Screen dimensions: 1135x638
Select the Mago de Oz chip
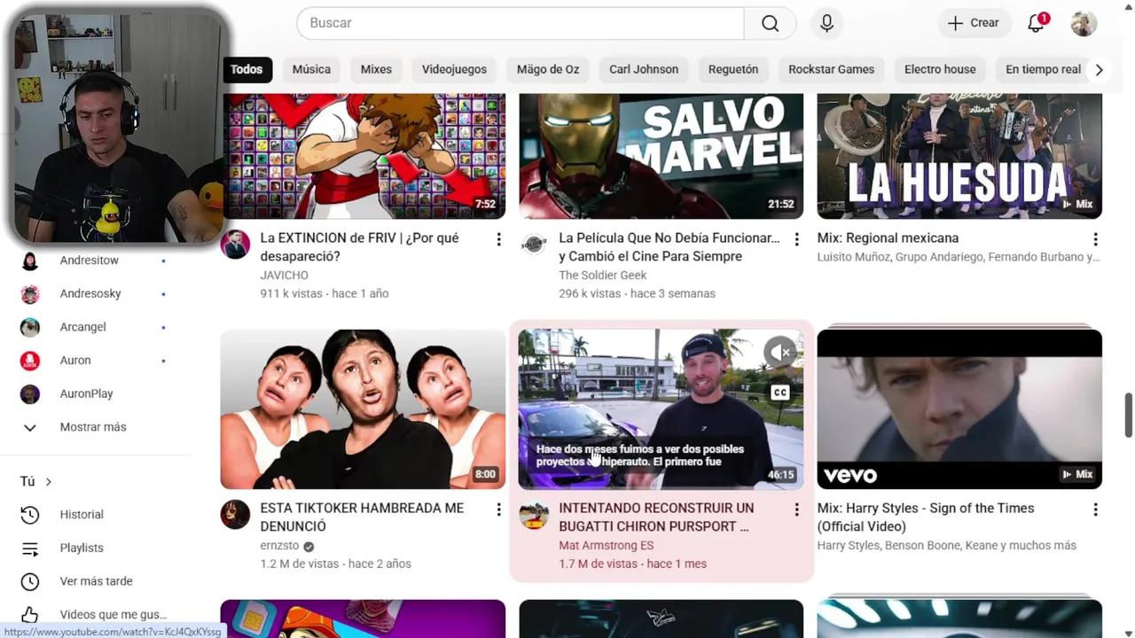pyautogui.click(x=548, y=69)
